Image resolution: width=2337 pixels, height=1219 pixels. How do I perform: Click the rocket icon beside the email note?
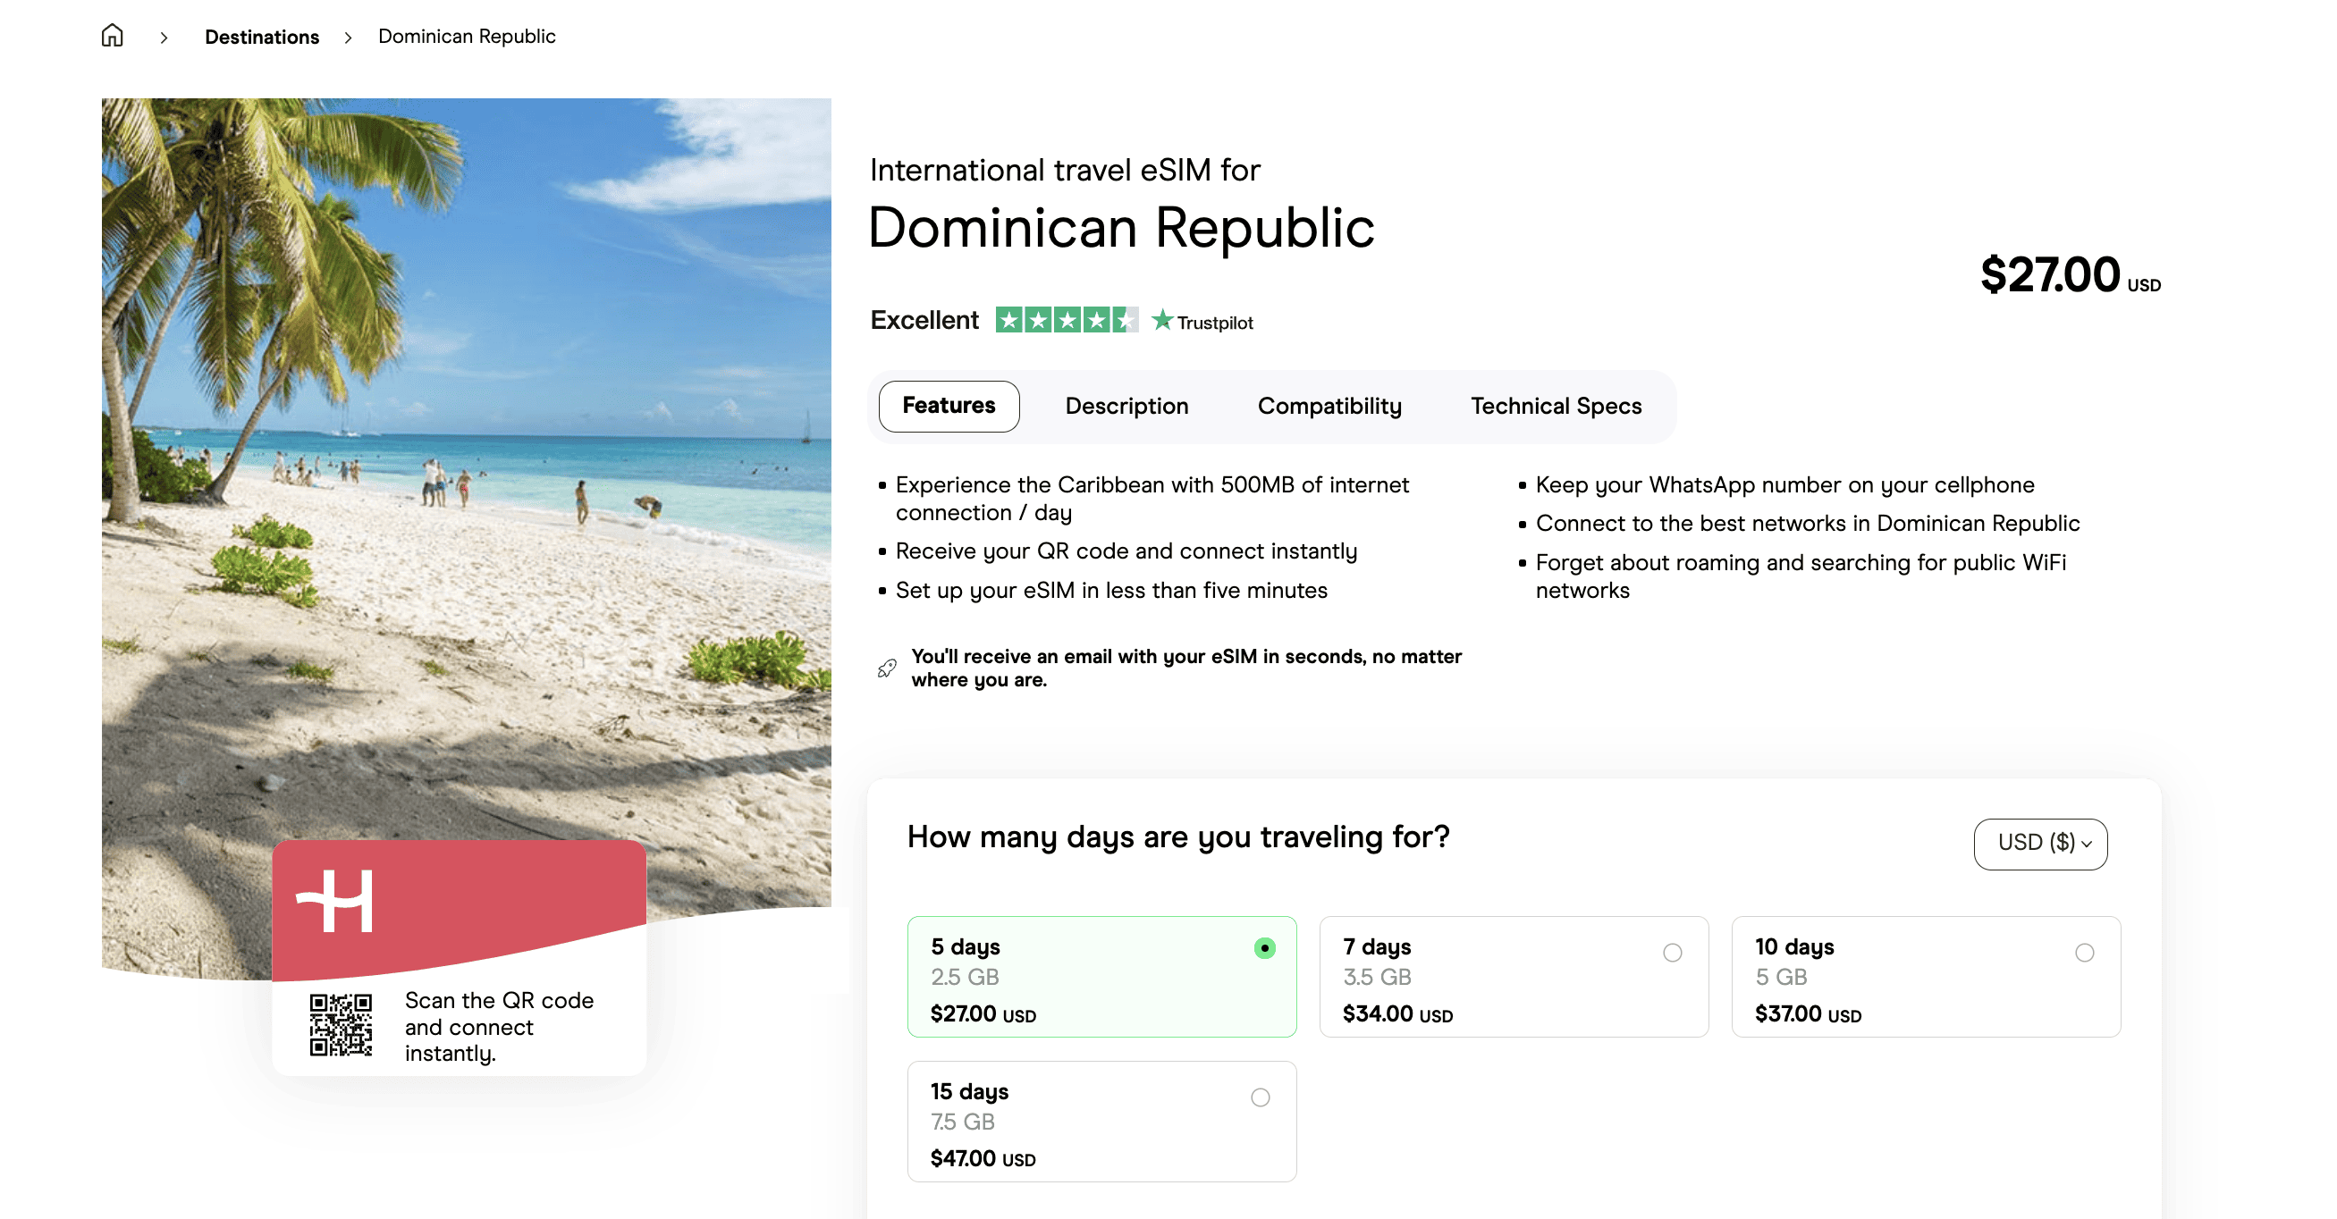(886, 668)
